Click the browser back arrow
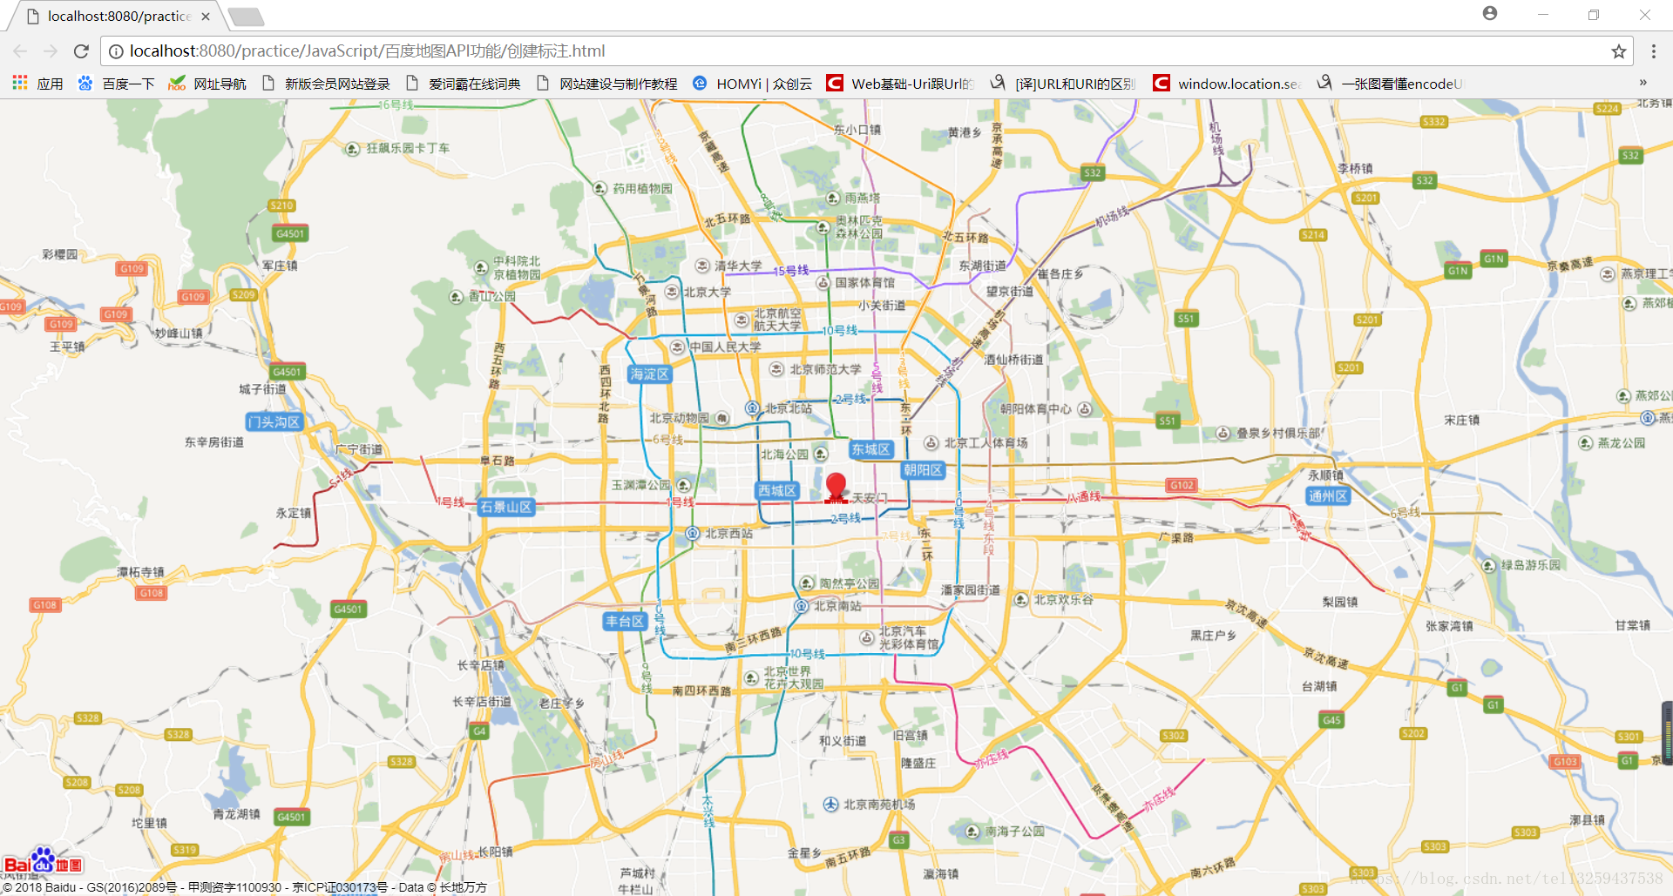This screenshot has height=896, width=1673. 21,51
